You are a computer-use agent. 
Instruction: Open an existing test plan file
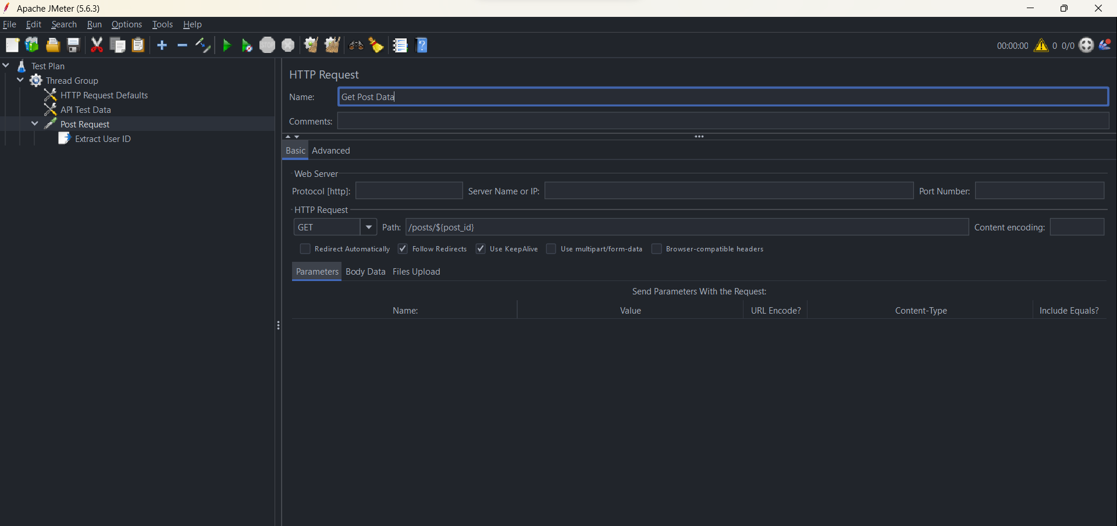52,45
